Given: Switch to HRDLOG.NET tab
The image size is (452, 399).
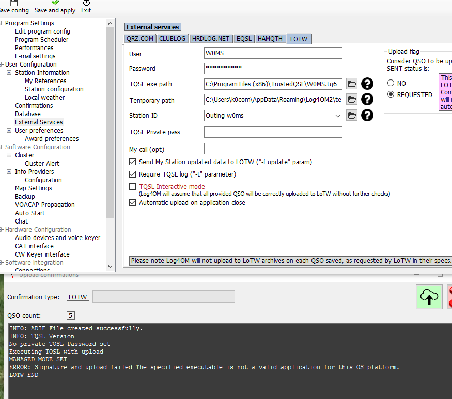Looking at the screenshot, I should pos(211,39).
